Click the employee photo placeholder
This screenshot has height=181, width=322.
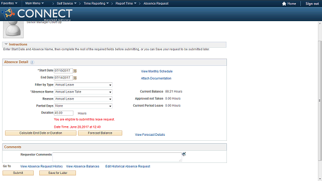pos(14,29)
